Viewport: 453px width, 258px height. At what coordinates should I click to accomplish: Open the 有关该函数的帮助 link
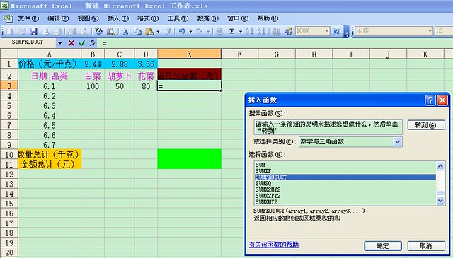pyautogui.click(x=274, y=245)
